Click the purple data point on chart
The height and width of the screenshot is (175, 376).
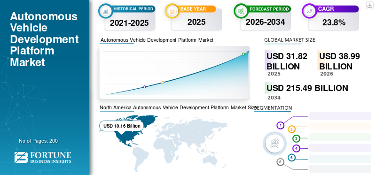(x=144, y=87)
